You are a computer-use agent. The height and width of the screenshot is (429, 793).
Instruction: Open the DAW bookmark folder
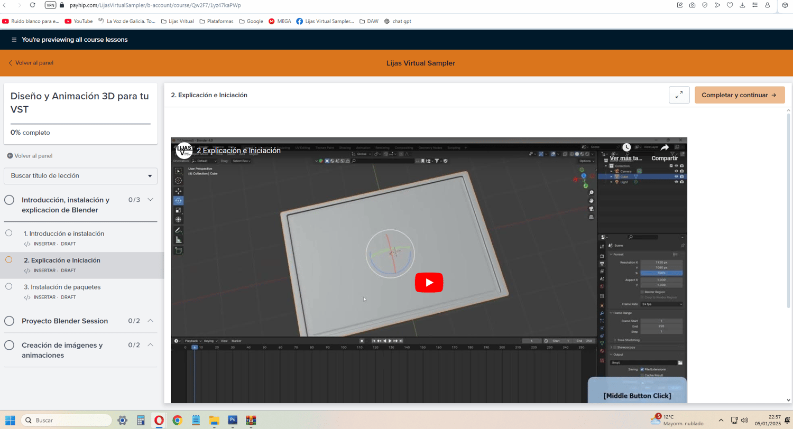[369, 22]
